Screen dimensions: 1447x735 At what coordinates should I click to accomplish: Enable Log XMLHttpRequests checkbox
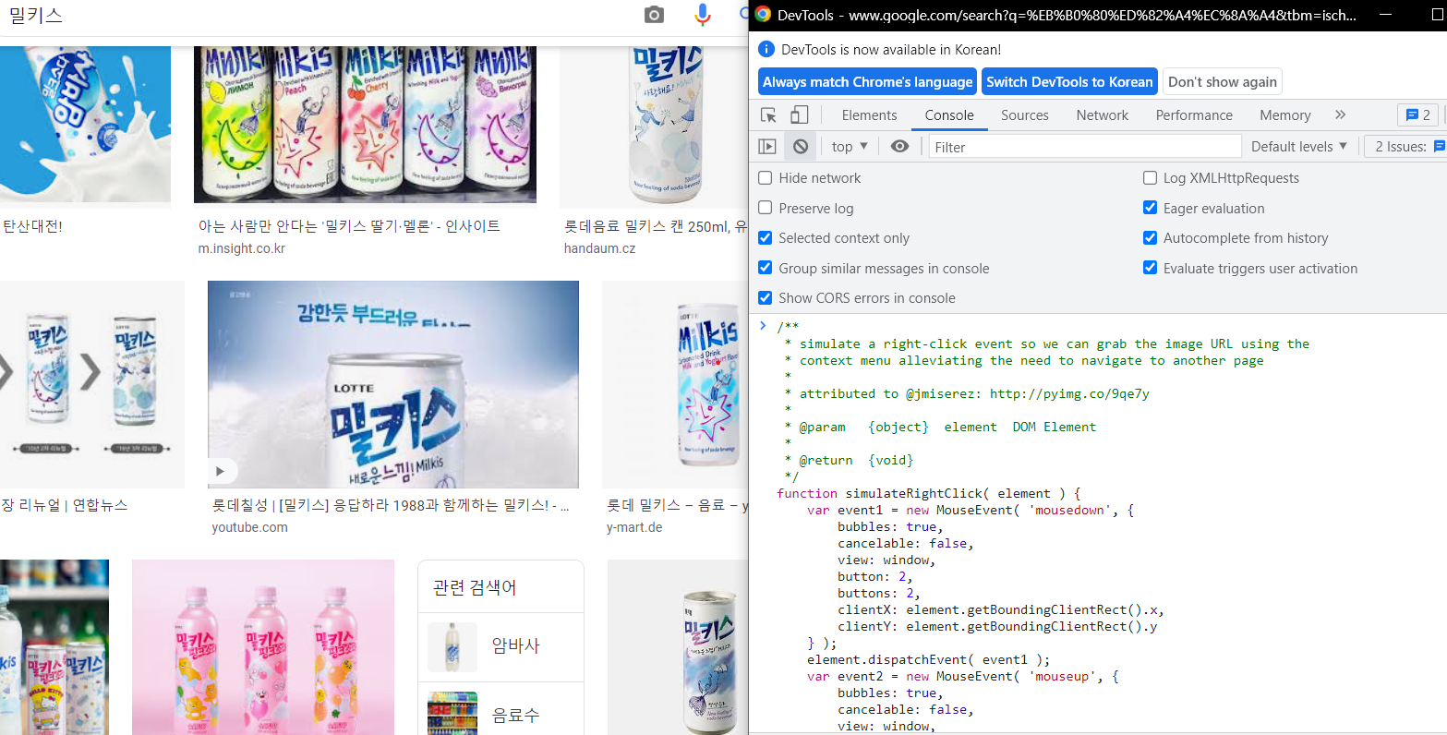[x=1151, y=178]
